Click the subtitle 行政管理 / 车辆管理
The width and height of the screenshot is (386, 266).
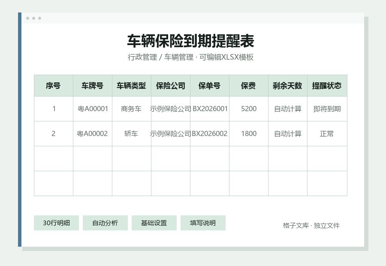[160, 57]
